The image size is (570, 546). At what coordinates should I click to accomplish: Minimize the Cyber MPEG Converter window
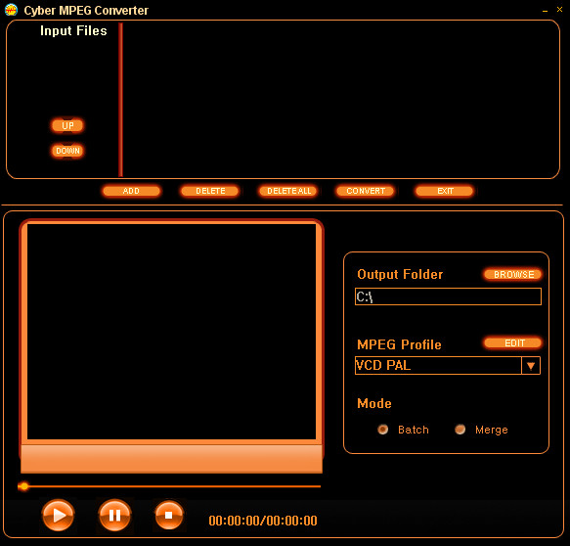[545, 11]
